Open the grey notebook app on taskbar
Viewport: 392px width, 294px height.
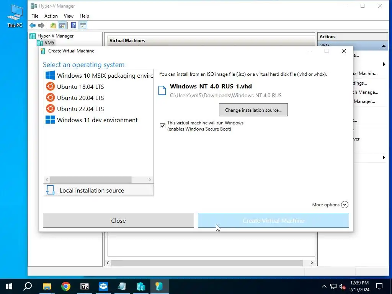pyautogui.click(x=122, y=286)
